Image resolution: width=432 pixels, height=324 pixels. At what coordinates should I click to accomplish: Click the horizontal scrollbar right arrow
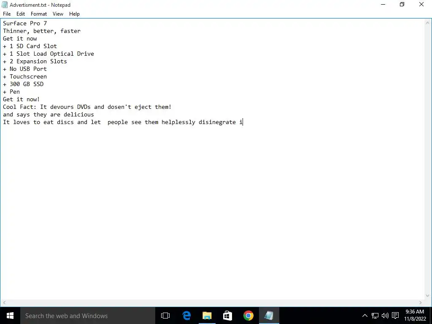coord(421,303)
